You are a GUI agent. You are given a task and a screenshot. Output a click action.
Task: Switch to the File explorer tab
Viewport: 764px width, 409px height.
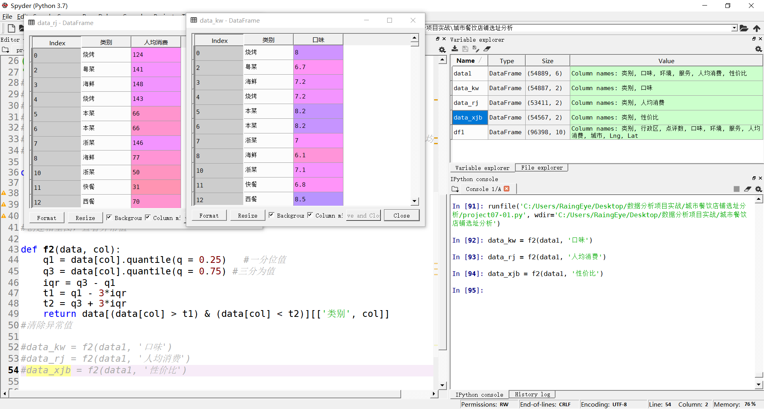pyautogui.click(x=542, y=168)
